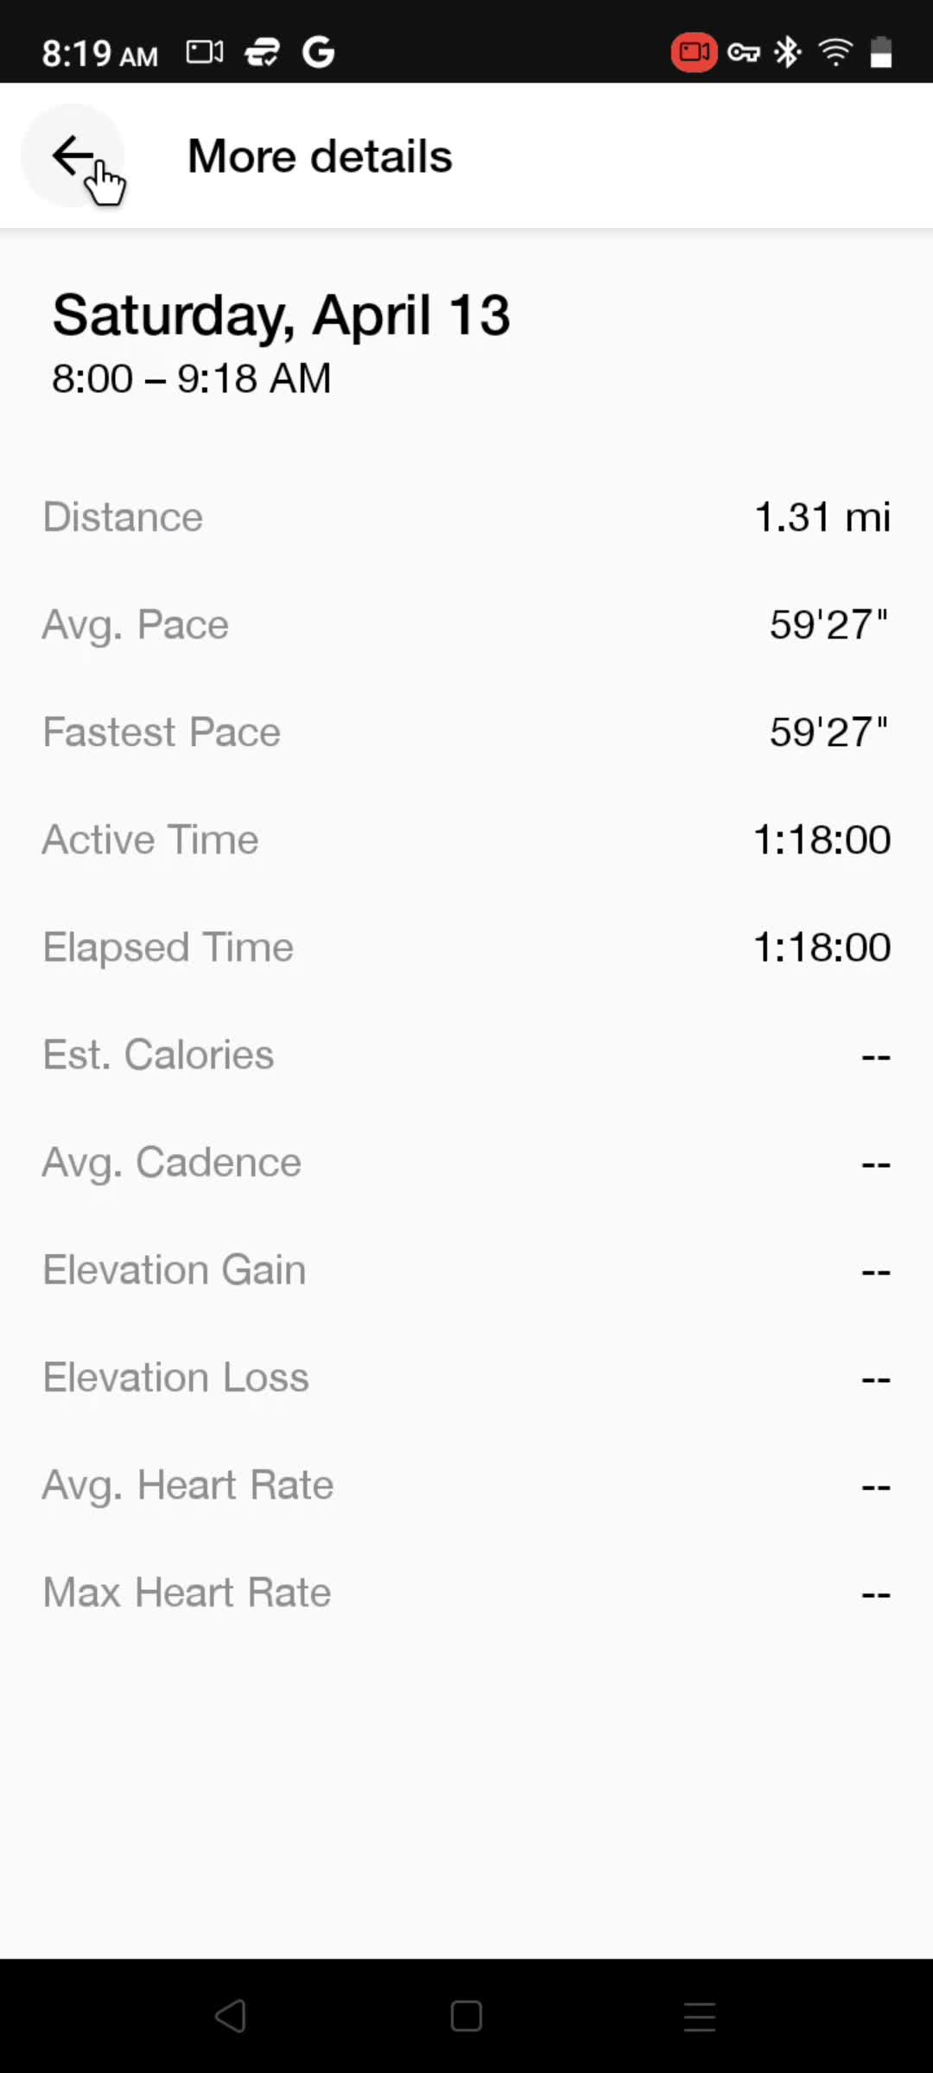The height and width of the screenshot is (2073, 933).
Task: Select the Elapsed Time label
Action: click(168, 948)
